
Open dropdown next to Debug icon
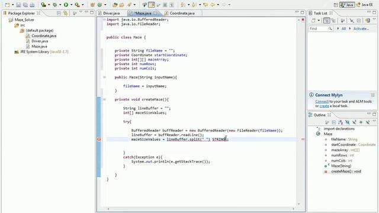coord(60,5)
